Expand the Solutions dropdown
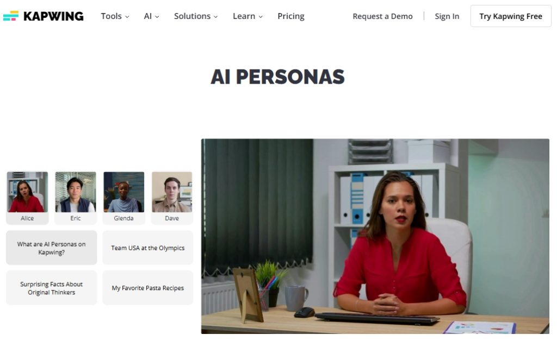This screenshot has width=557, height=341. [196, 16]
